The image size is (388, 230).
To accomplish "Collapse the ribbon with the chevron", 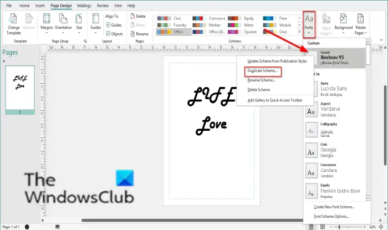I will [x=381, y=40].
